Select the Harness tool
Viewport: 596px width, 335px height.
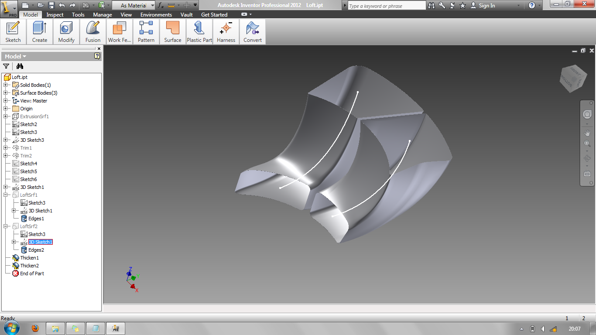click(226, 29)
